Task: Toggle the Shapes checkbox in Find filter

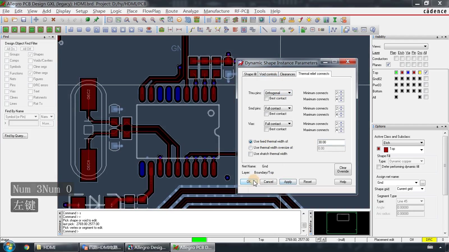Action: tap(30, 55)
